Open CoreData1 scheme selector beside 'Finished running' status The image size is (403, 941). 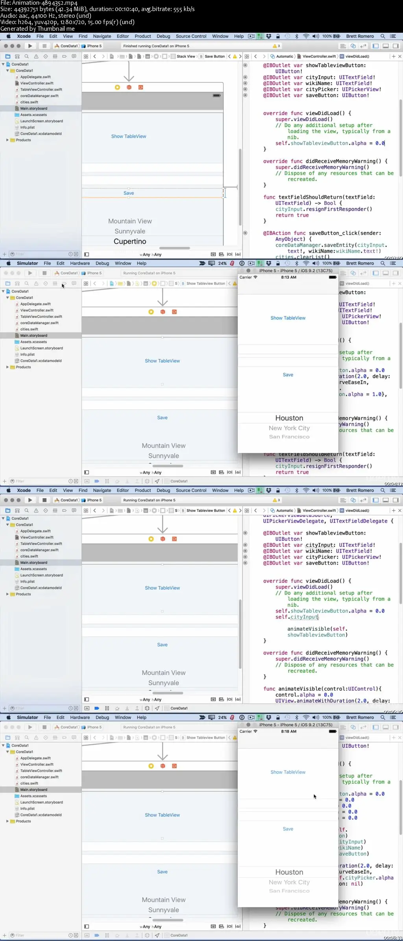point(66,46)
